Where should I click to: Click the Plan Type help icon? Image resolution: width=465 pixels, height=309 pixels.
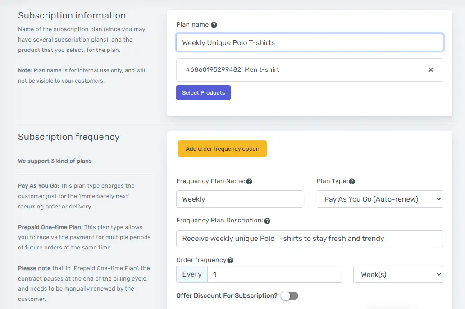[x=352, y=181]
